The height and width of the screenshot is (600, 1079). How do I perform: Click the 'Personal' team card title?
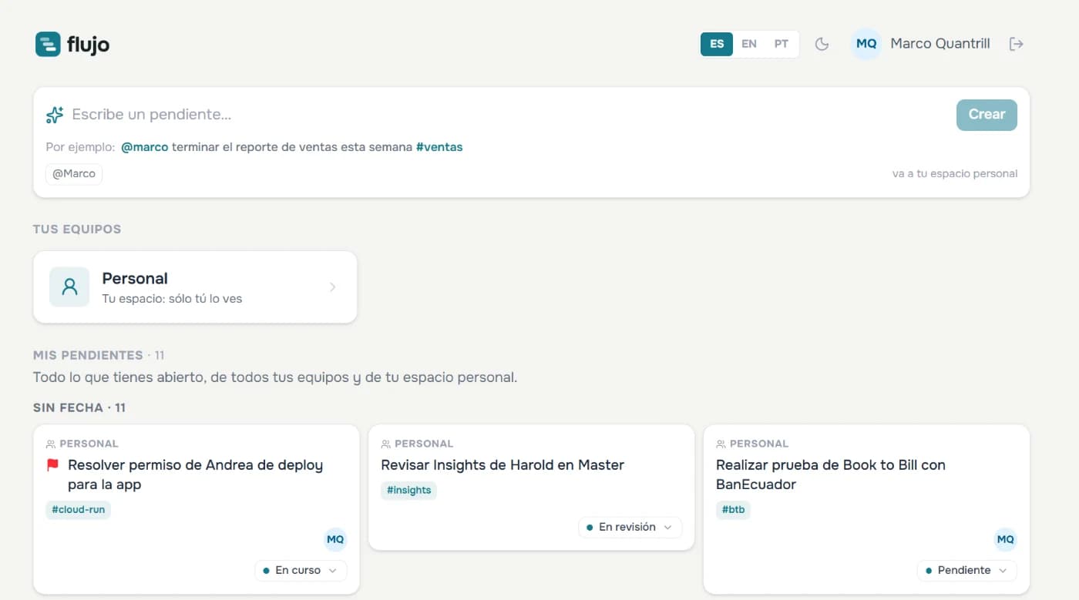[x=135, y=279]
